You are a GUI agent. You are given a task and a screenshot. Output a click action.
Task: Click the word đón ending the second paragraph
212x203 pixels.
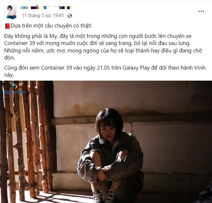click(x=9, y=58)
